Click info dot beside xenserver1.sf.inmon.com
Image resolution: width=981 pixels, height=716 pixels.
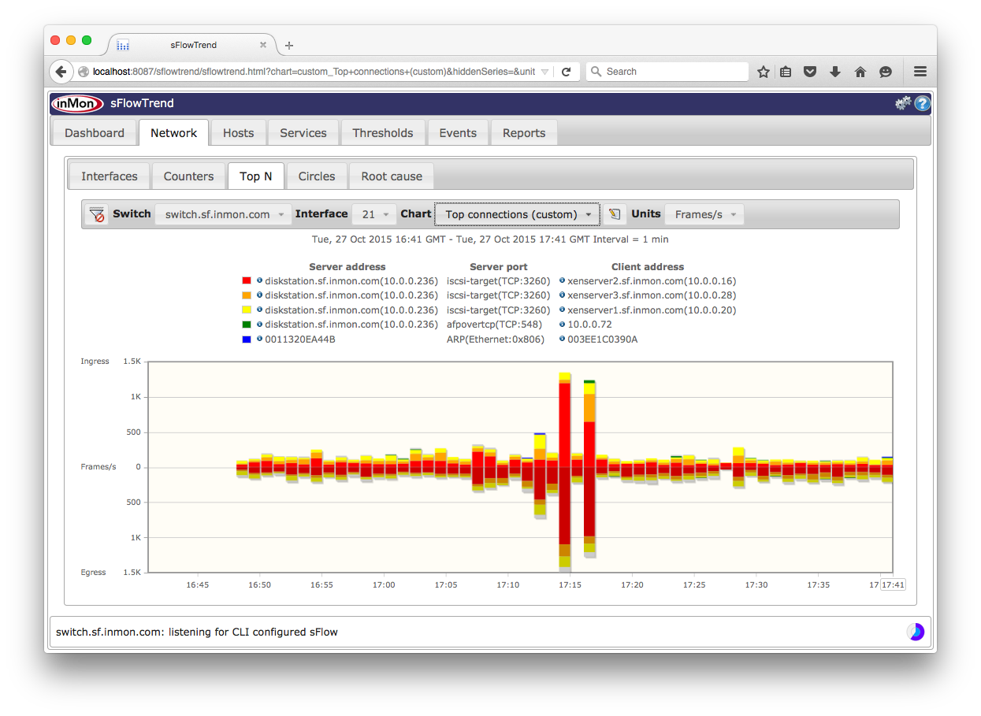point(562,310)
